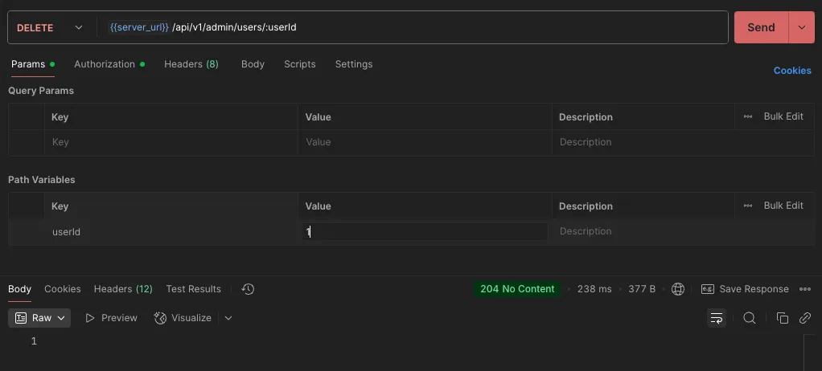Viewport: 822px width, 371px height.
Task: Click the Query Params heading
Action: pos(41,91)
